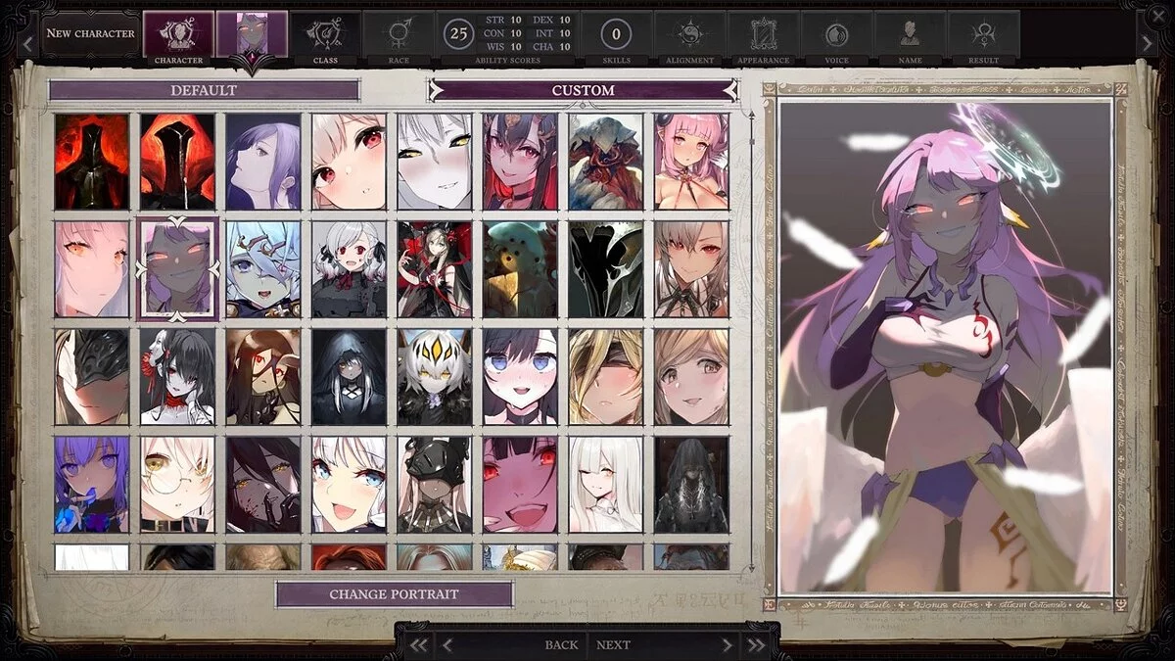This screenshot has height=661, width=1175.
Task: Pick the blonde blindfolded woman portrait
Action: (606, 377)
